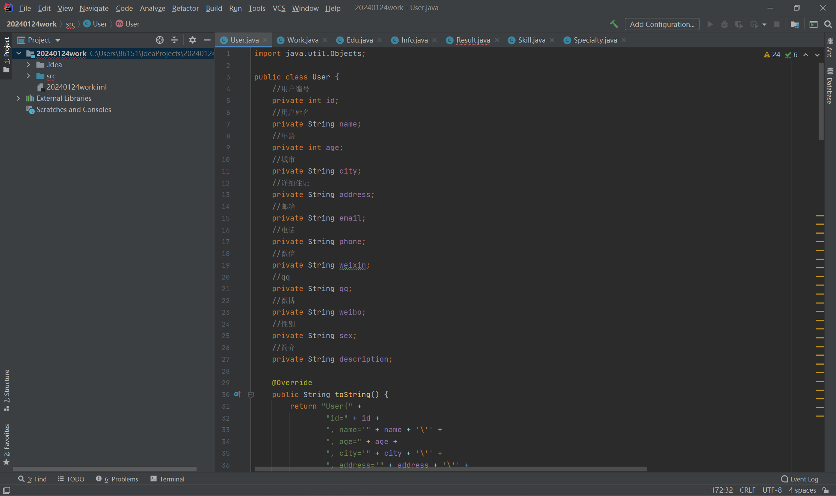
Task: Click overriding method gutter icon at line 30
Action: (x=237, y=394)
